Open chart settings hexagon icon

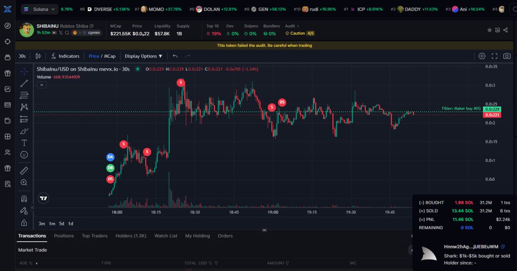pos(482,56)
